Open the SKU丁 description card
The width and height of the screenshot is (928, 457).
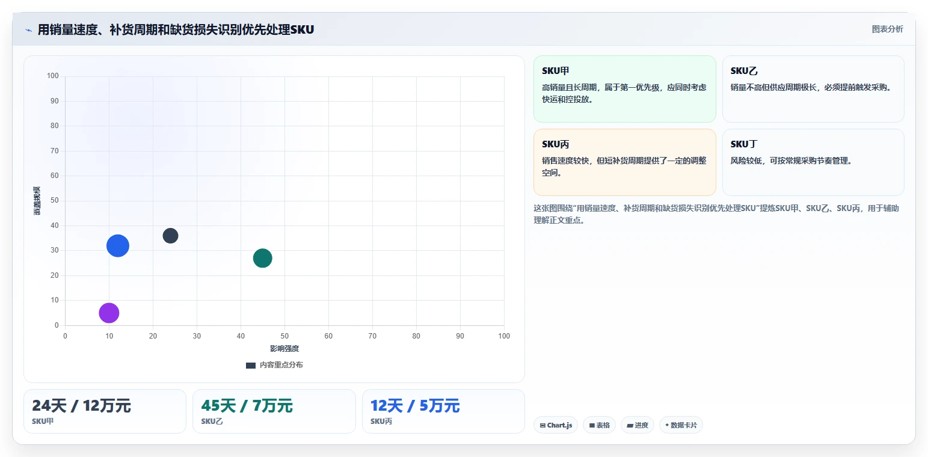(813, 162)
